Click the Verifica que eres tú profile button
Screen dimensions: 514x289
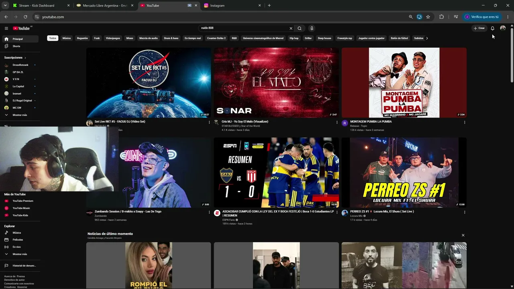coord(482,17)
